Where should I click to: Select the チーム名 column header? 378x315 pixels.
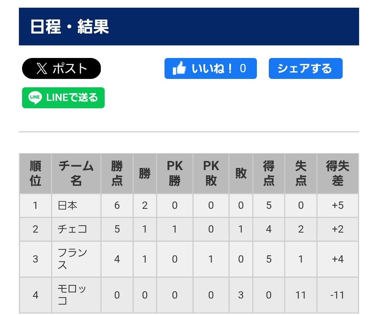point(76,173)
